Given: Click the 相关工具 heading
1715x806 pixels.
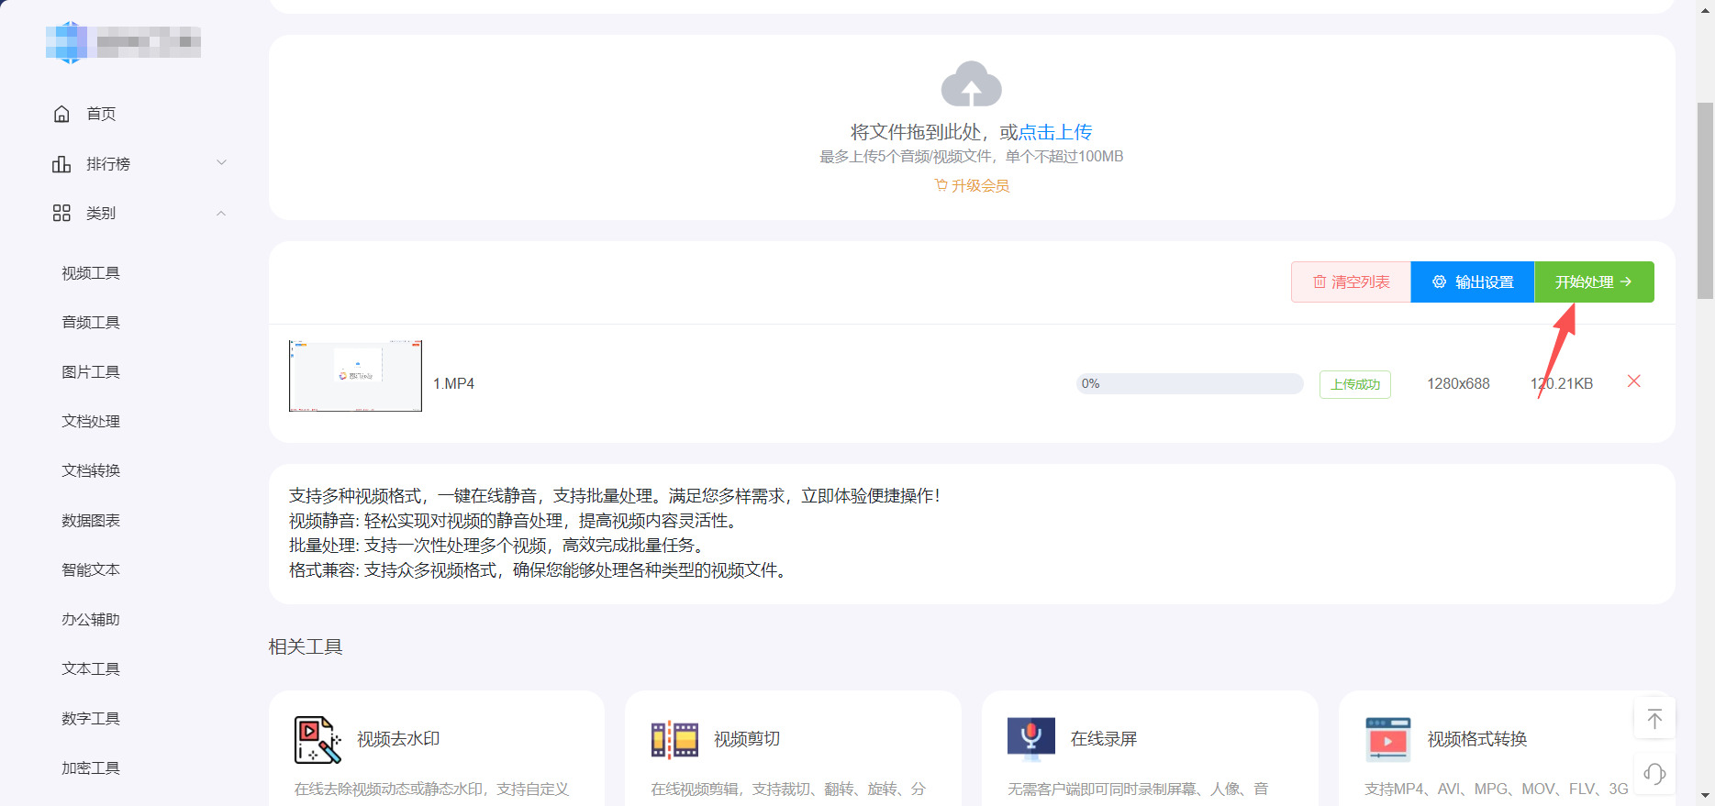Looking at the screenshot, I should coord(306,646).
